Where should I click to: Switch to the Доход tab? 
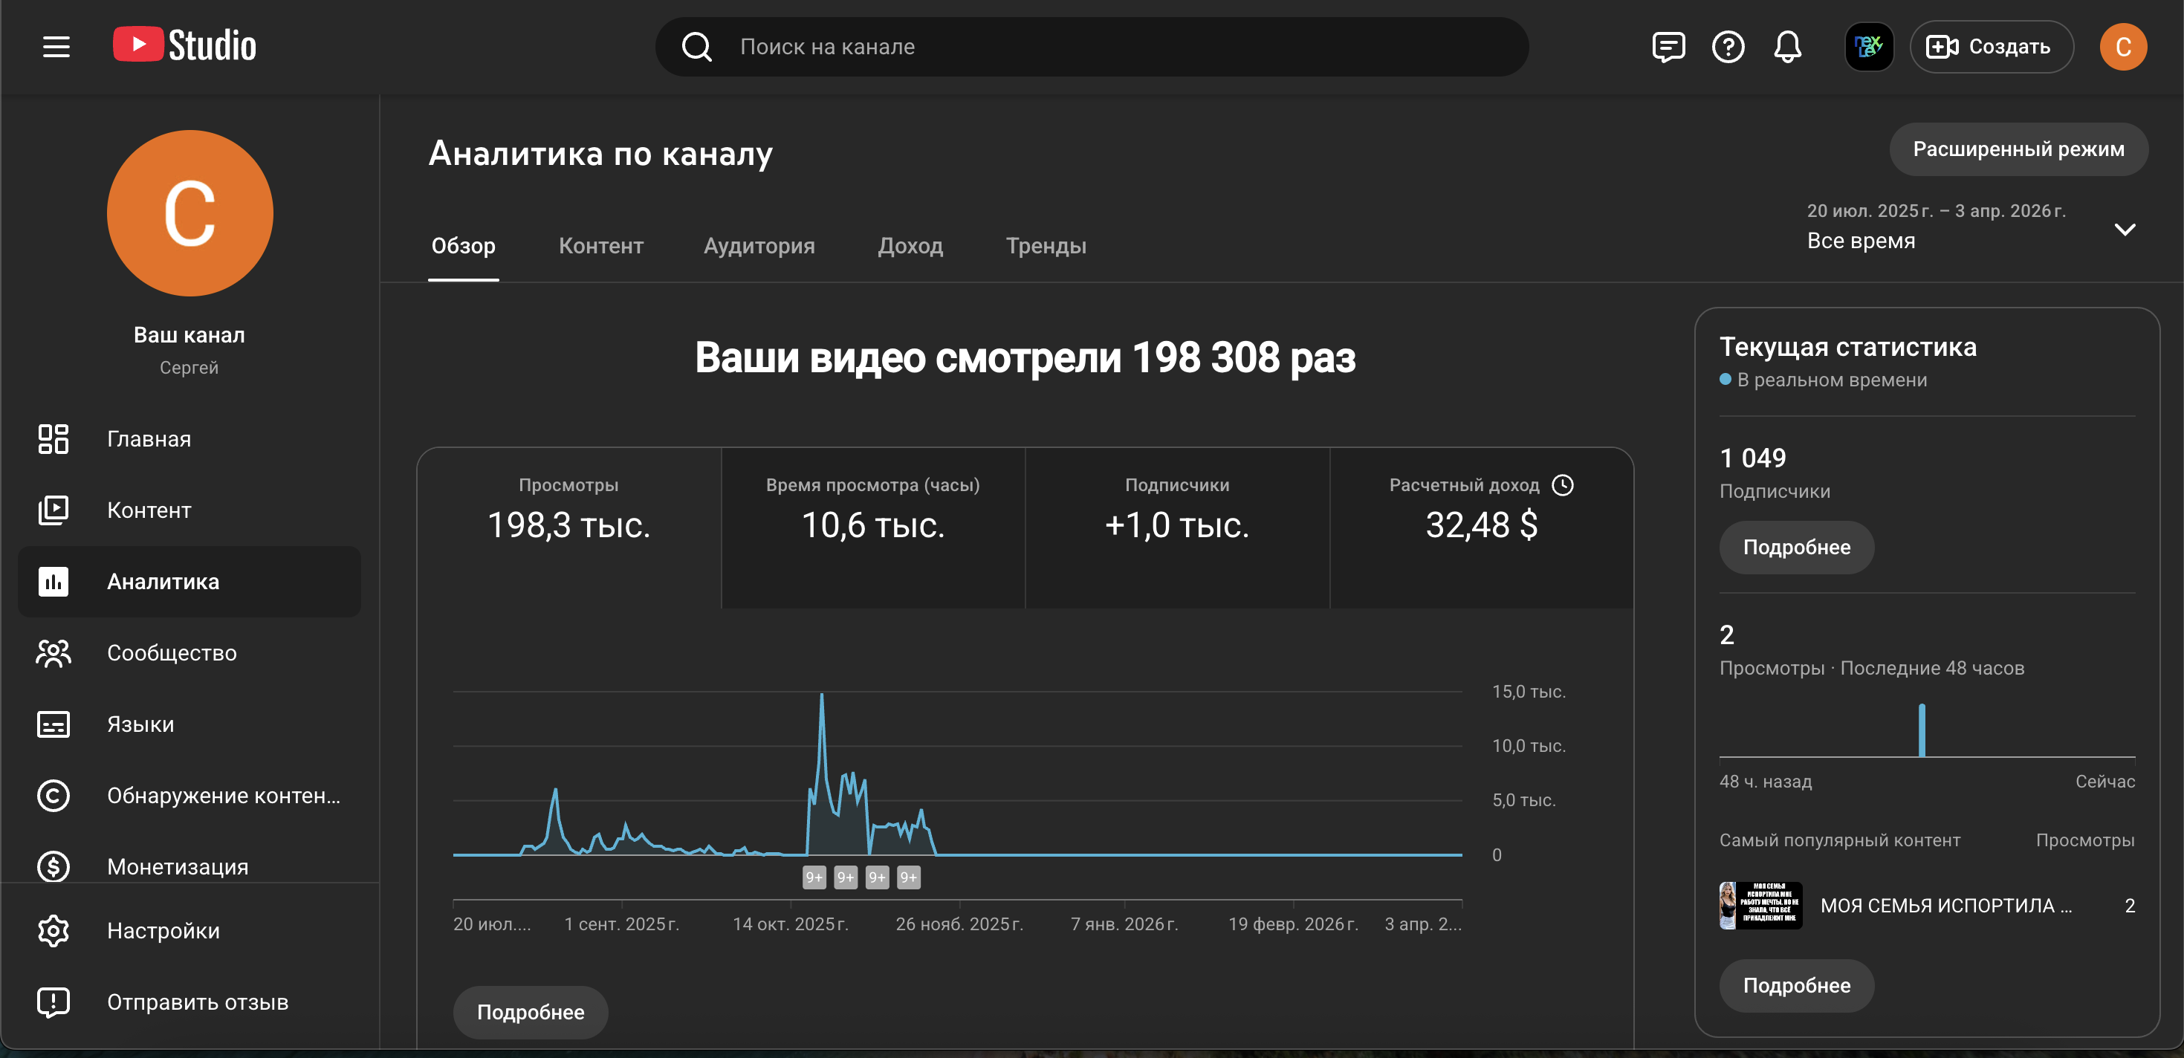[910, 246]
